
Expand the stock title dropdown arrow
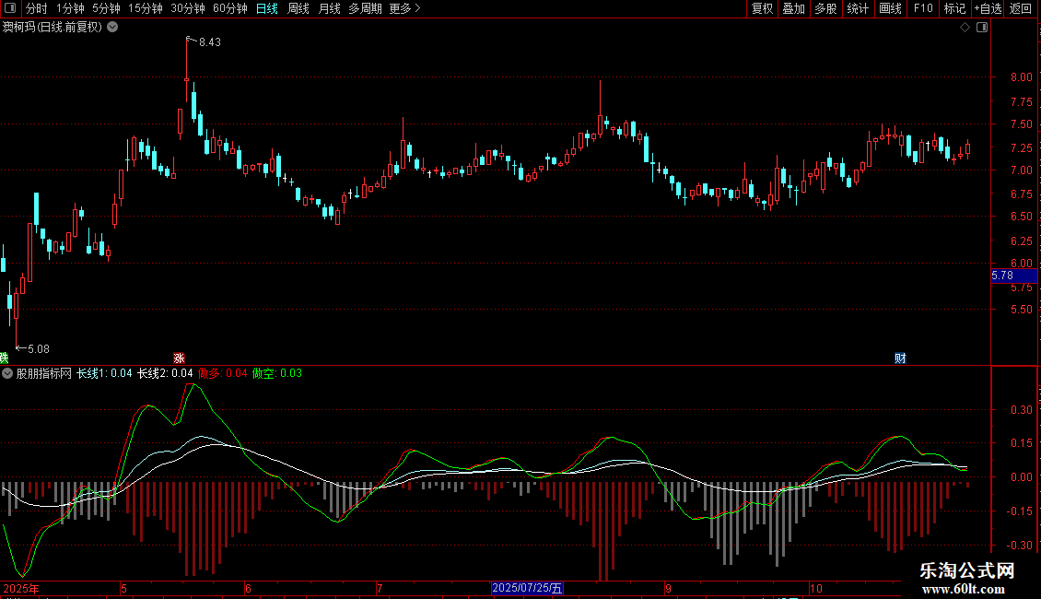[113, 28]
